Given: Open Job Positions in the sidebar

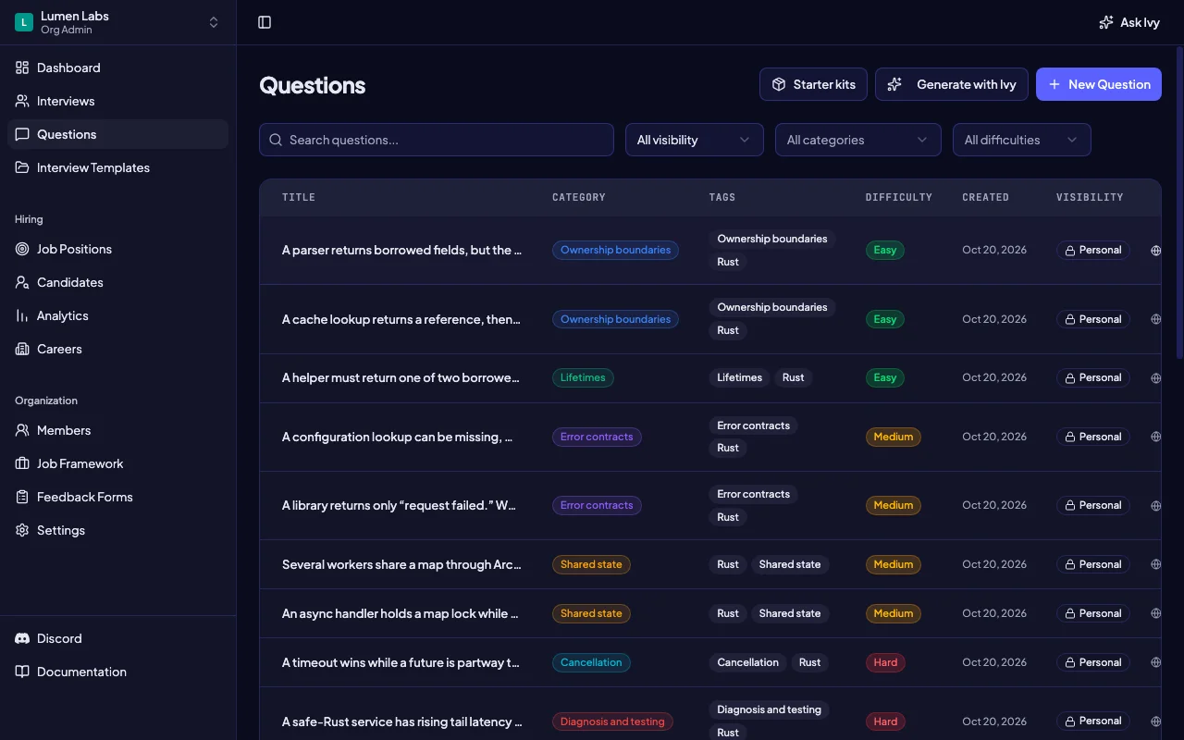Looking at the screenshot, I should click(117, 249).
